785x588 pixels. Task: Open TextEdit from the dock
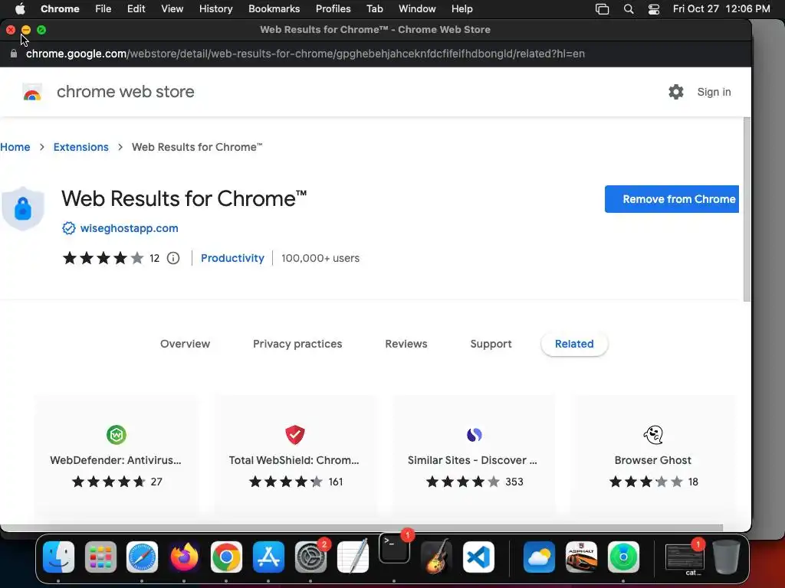[x=353, y=557]
